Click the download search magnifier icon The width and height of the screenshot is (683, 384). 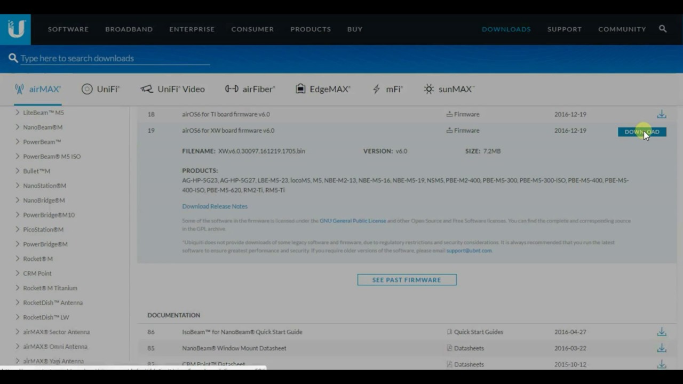coord(13,58)
